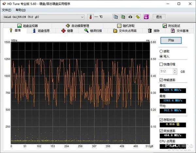
Task: Open the 文件(F) menu
Action: pos(7,10)
